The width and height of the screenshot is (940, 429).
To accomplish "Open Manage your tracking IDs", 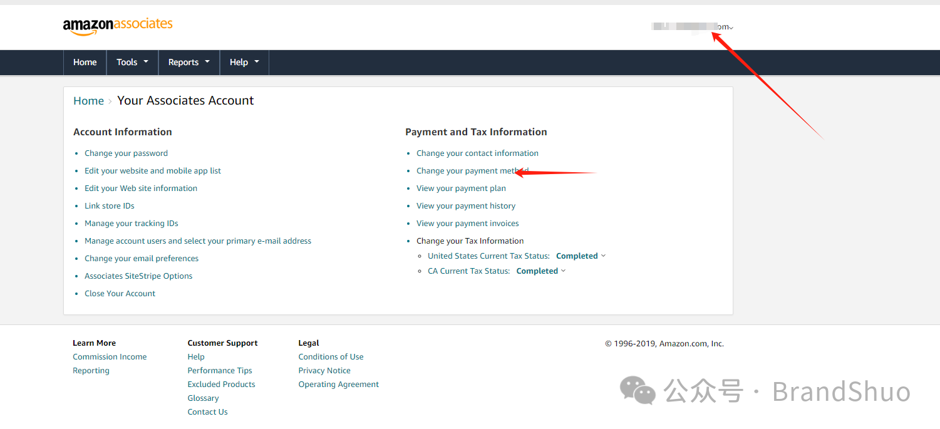I will [x=131, y=224].
